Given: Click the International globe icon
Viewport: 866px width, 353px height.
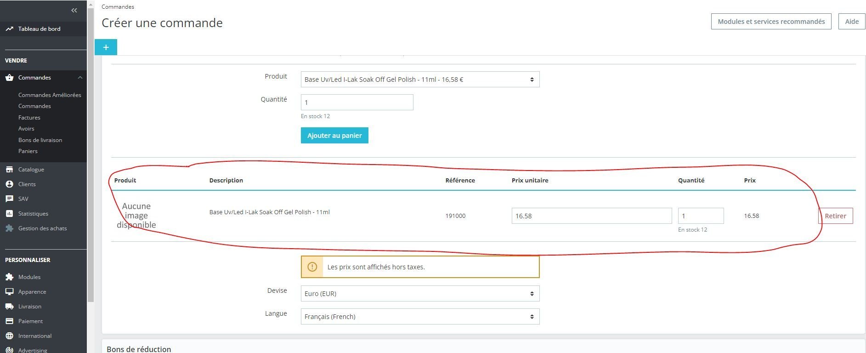Looking at the screenshot, I should click(x=10, y=336).
